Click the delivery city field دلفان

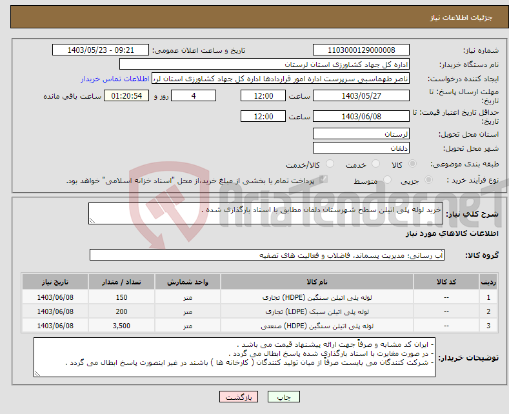(361, 148)
